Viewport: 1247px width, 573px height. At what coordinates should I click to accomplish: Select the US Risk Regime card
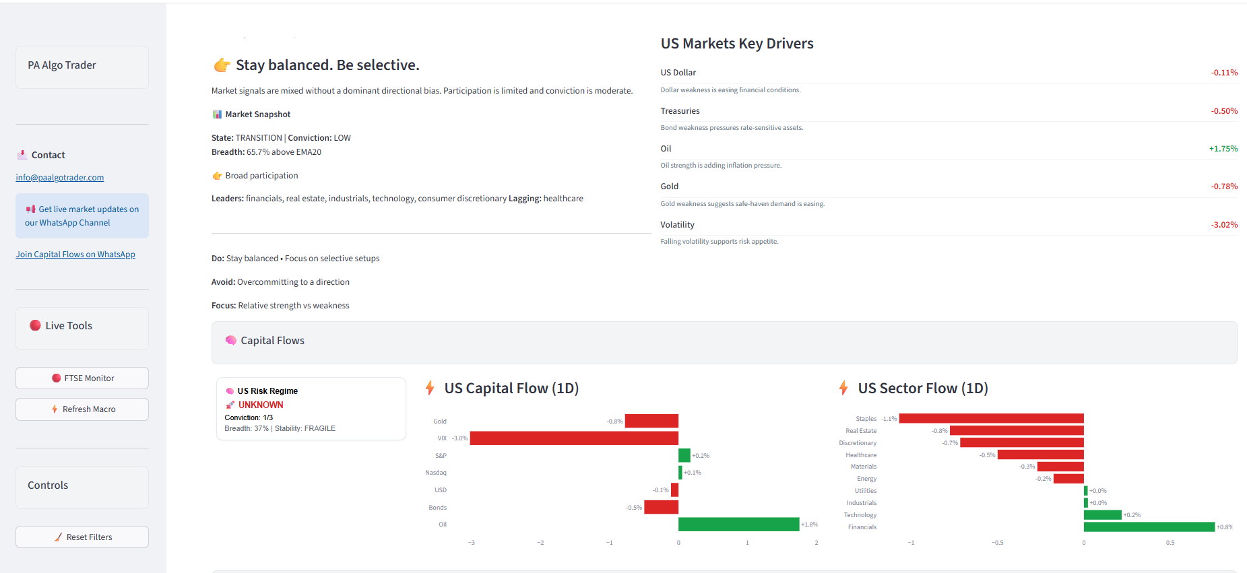311,409
